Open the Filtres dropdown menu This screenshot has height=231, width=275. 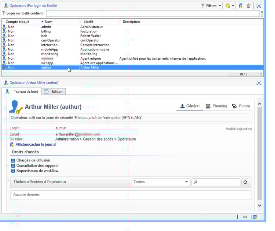tap(211, 6)
